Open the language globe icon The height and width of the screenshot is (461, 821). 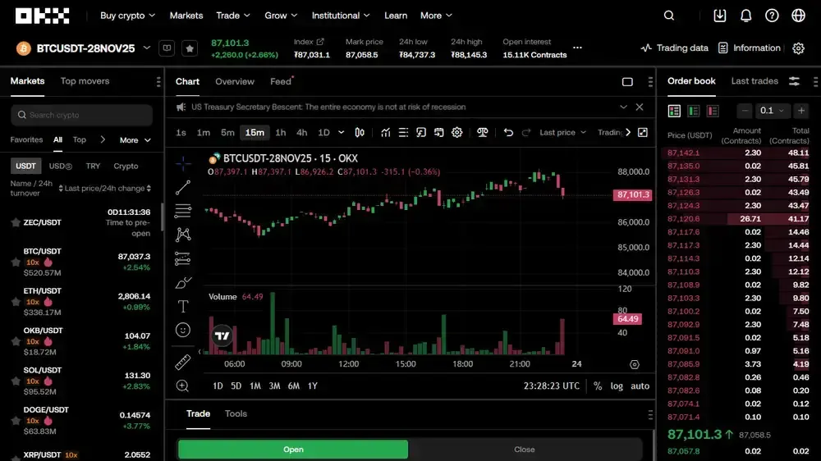798,16
